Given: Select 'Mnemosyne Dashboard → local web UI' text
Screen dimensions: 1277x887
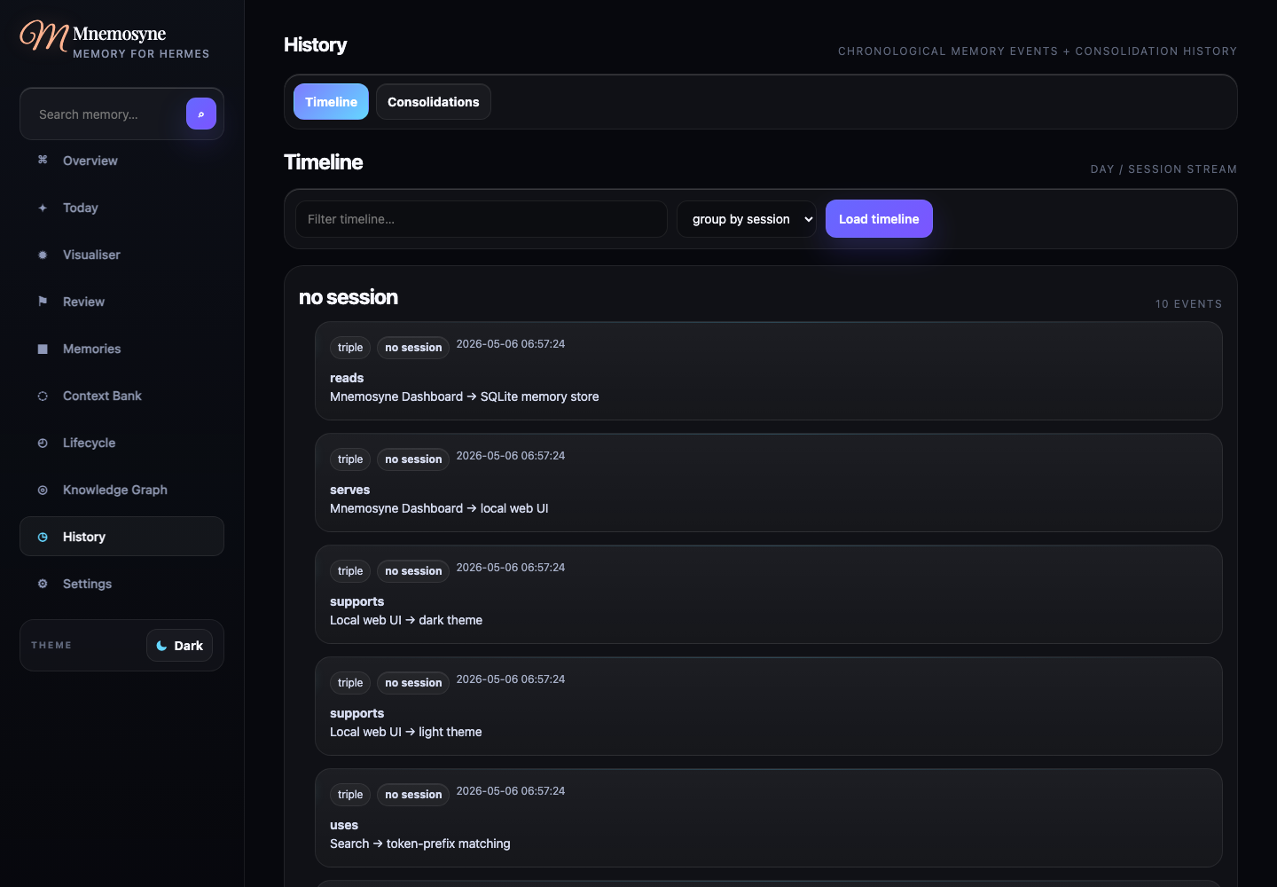Looking at the screenshot, I should 439,508.
